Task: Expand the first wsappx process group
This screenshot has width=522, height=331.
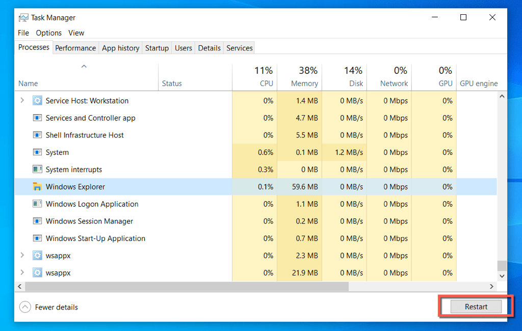Action: click(22, 256)
